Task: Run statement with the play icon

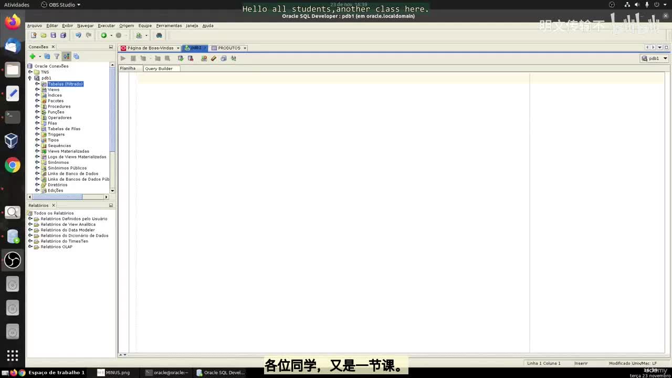Action: pyautogui.click(x=123, y=58)
